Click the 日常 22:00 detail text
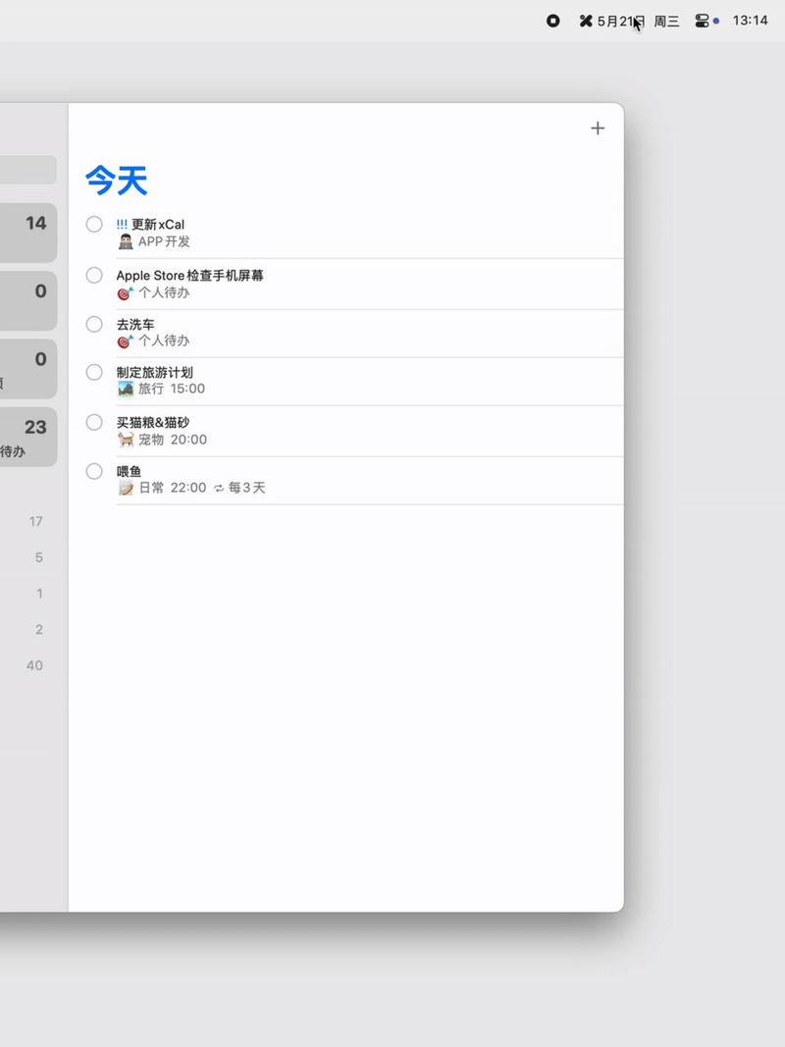Screen dimensions: 785x1047 (x=173, y=488)
